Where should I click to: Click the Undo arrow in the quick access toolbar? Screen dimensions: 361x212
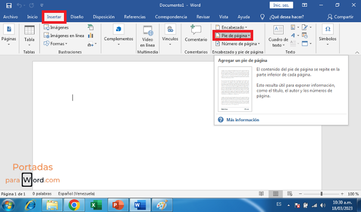20,5
